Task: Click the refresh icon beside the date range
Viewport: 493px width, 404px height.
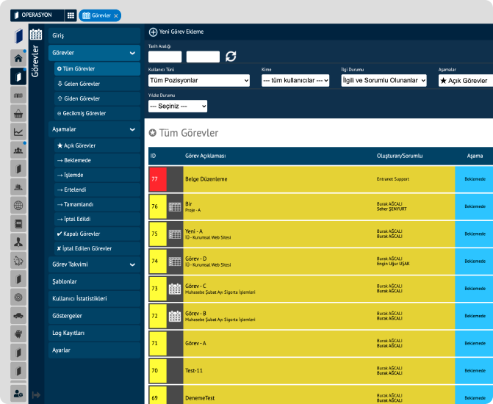Action: 231,57
